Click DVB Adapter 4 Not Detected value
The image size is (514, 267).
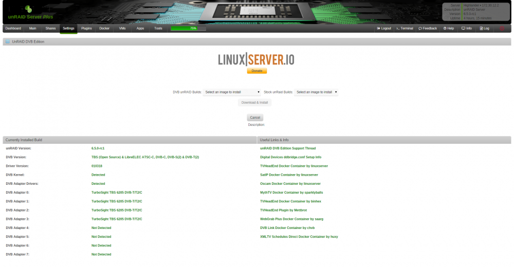pos(101,228)
